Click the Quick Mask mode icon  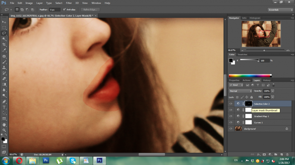(x=4, y=146)
